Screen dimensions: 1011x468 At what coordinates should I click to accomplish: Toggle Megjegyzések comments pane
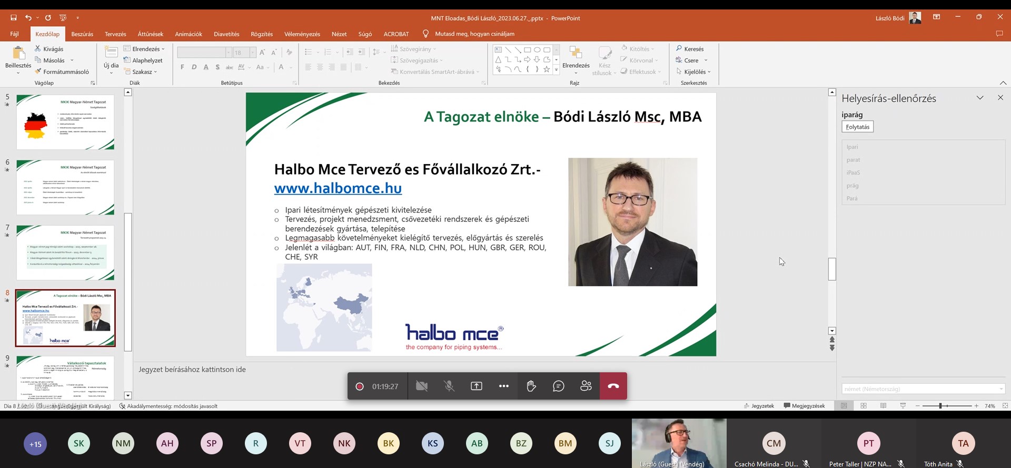tap(804, 406)
